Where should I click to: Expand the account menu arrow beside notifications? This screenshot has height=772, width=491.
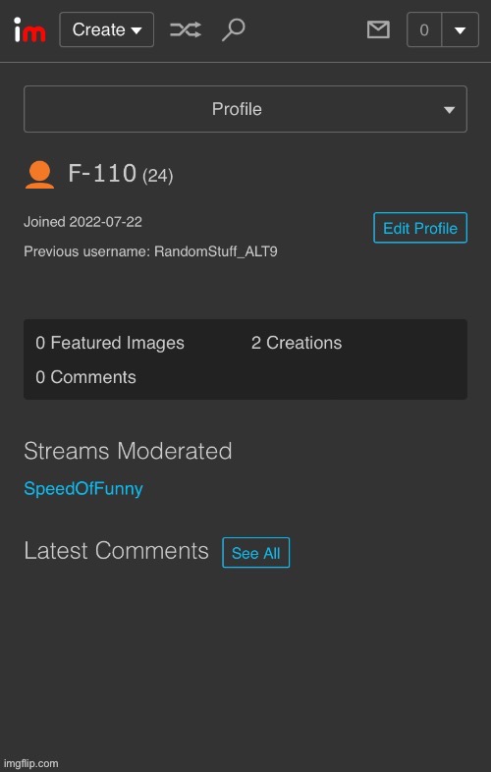[460, 30]
